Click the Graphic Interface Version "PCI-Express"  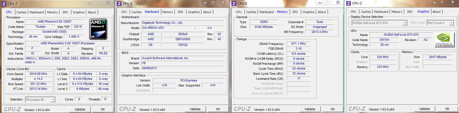pos(189,80)
